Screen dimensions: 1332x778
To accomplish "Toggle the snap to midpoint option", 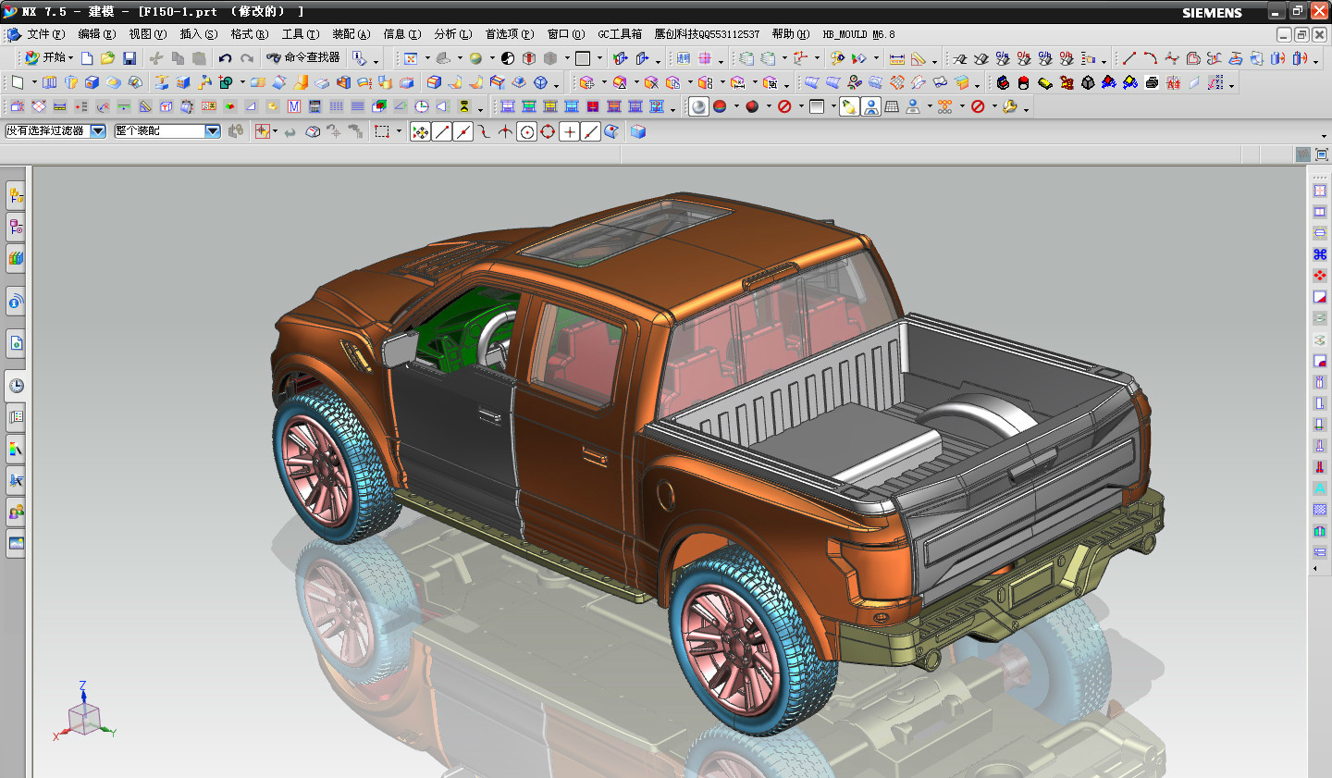I will click(463, 132).
